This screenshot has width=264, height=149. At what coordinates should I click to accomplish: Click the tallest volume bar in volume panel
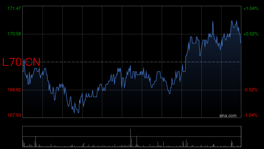point(130,138)
